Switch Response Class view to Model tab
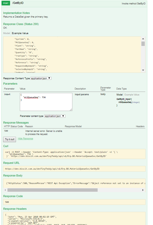The width and height of the screenshot is (153, 225). [7, 33]
